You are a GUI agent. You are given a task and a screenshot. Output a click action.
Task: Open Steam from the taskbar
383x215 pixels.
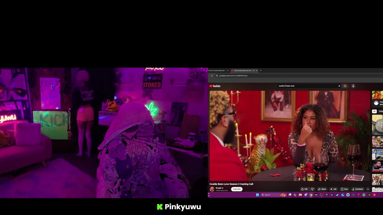pyautogui.click(x=337, y=195)
